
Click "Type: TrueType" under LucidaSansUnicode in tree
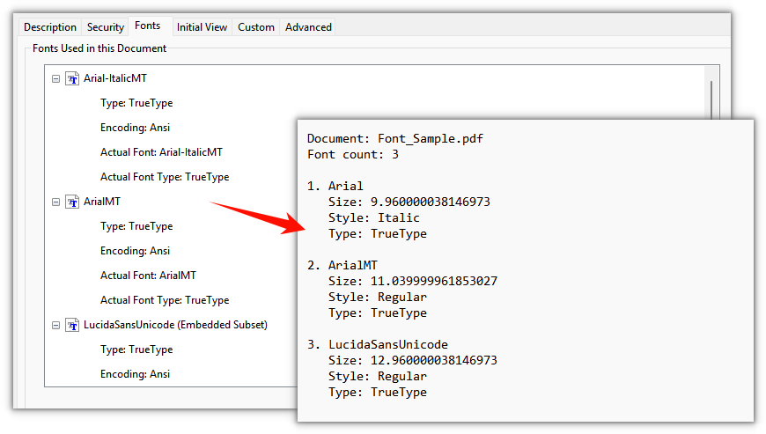click(x=136, y=349)
